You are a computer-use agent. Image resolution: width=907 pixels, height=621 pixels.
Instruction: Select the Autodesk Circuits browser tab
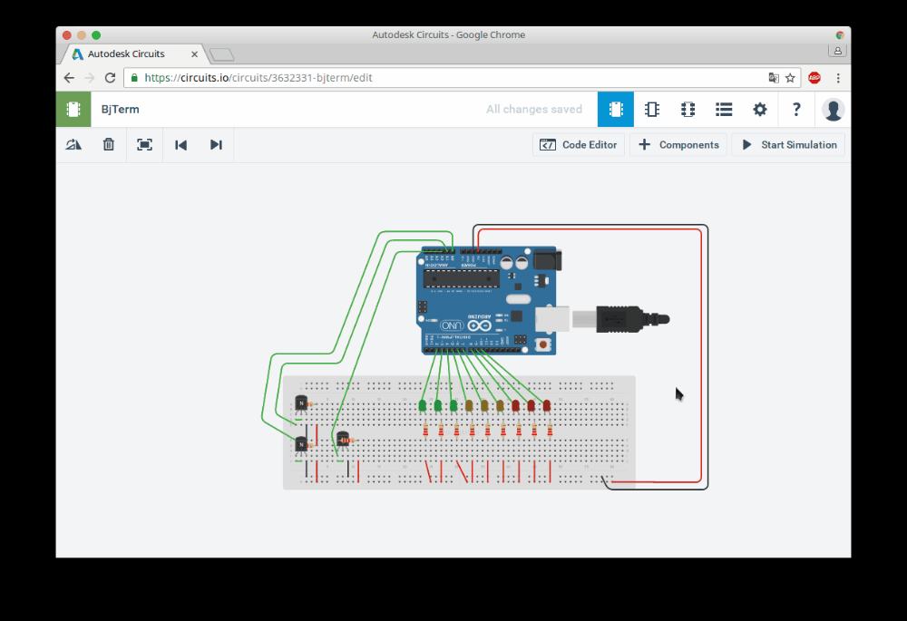click(x=126, y=53)
